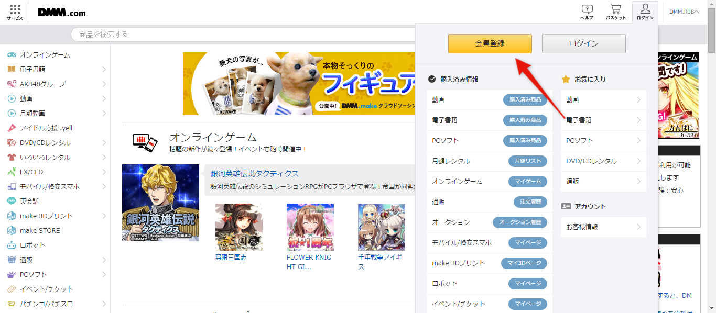This screenshot has width=716, height=313.
Task: Click the DMM.com logo
Action: (61, 13)
